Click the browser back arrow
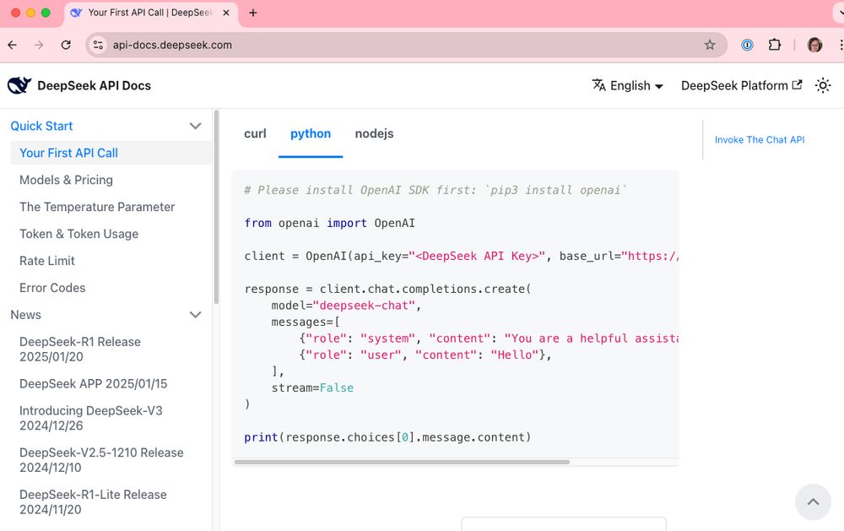The width and height of the screenshot is (844, 531). tap(14, 45)
